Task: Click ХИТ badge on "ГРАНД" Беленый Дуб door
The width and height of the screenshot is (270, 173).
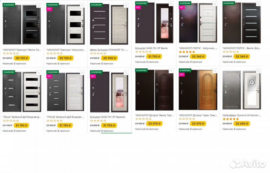Action: (49, 76)
